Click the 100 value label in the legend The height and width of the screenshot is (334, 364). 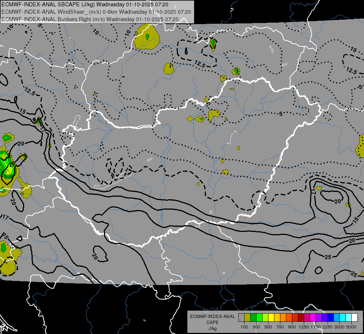(x=244, y=327)
